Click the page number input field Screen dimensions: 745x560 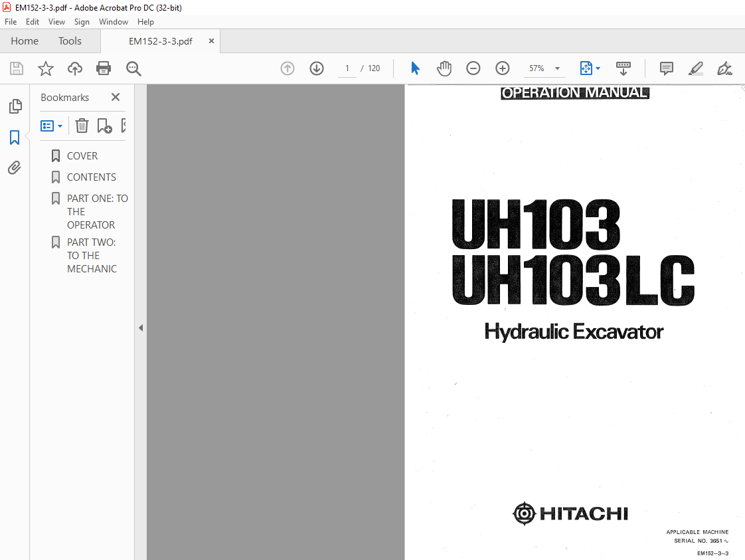pos(347,68)
